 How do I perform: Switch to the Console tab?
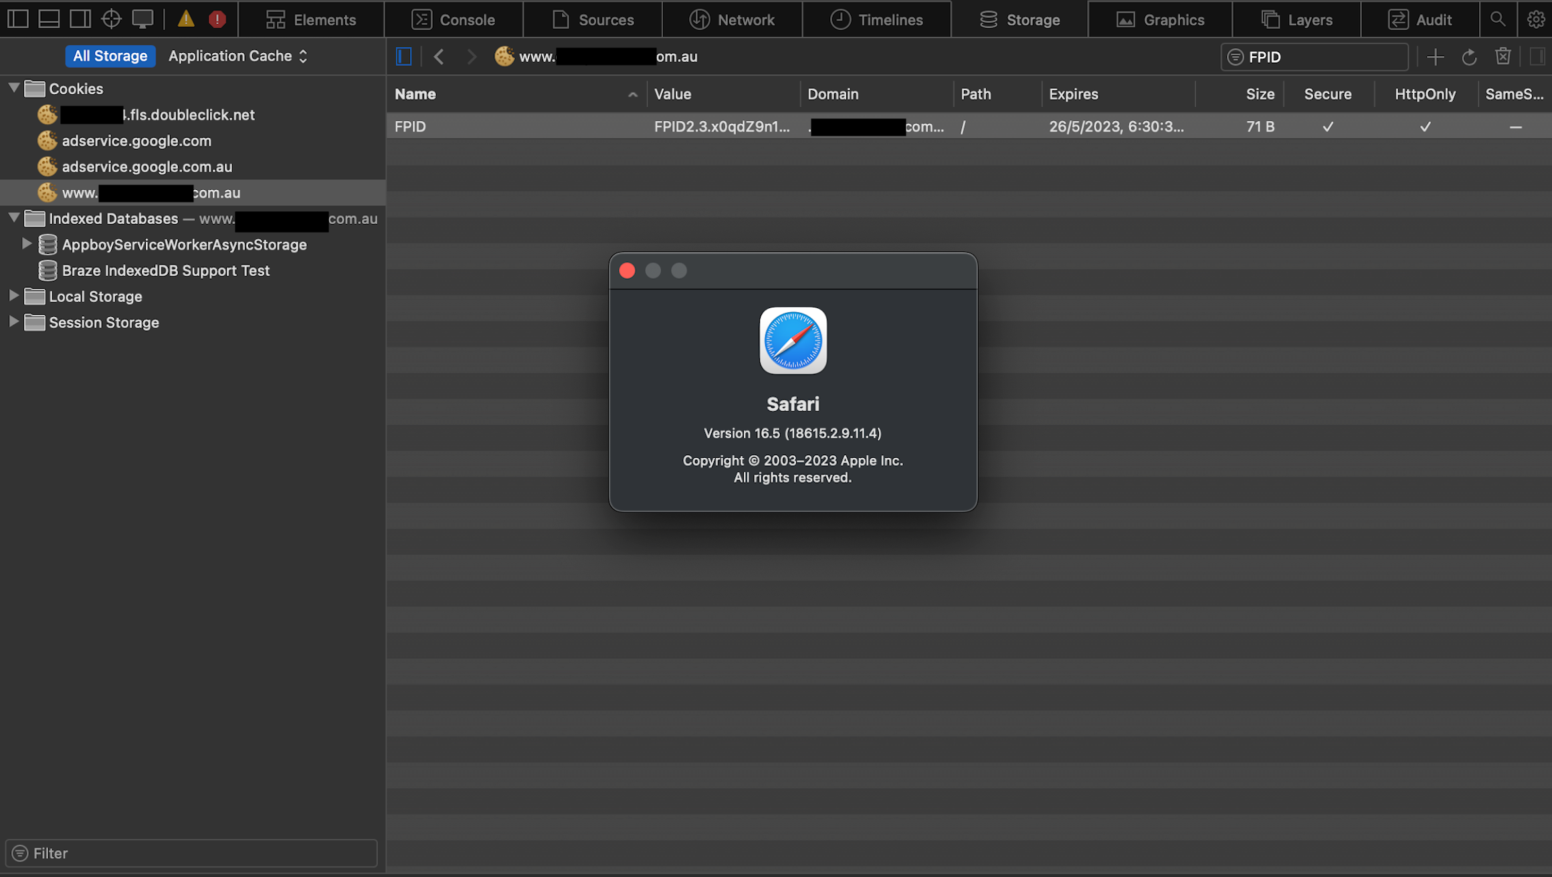click(x=454, y=19)
